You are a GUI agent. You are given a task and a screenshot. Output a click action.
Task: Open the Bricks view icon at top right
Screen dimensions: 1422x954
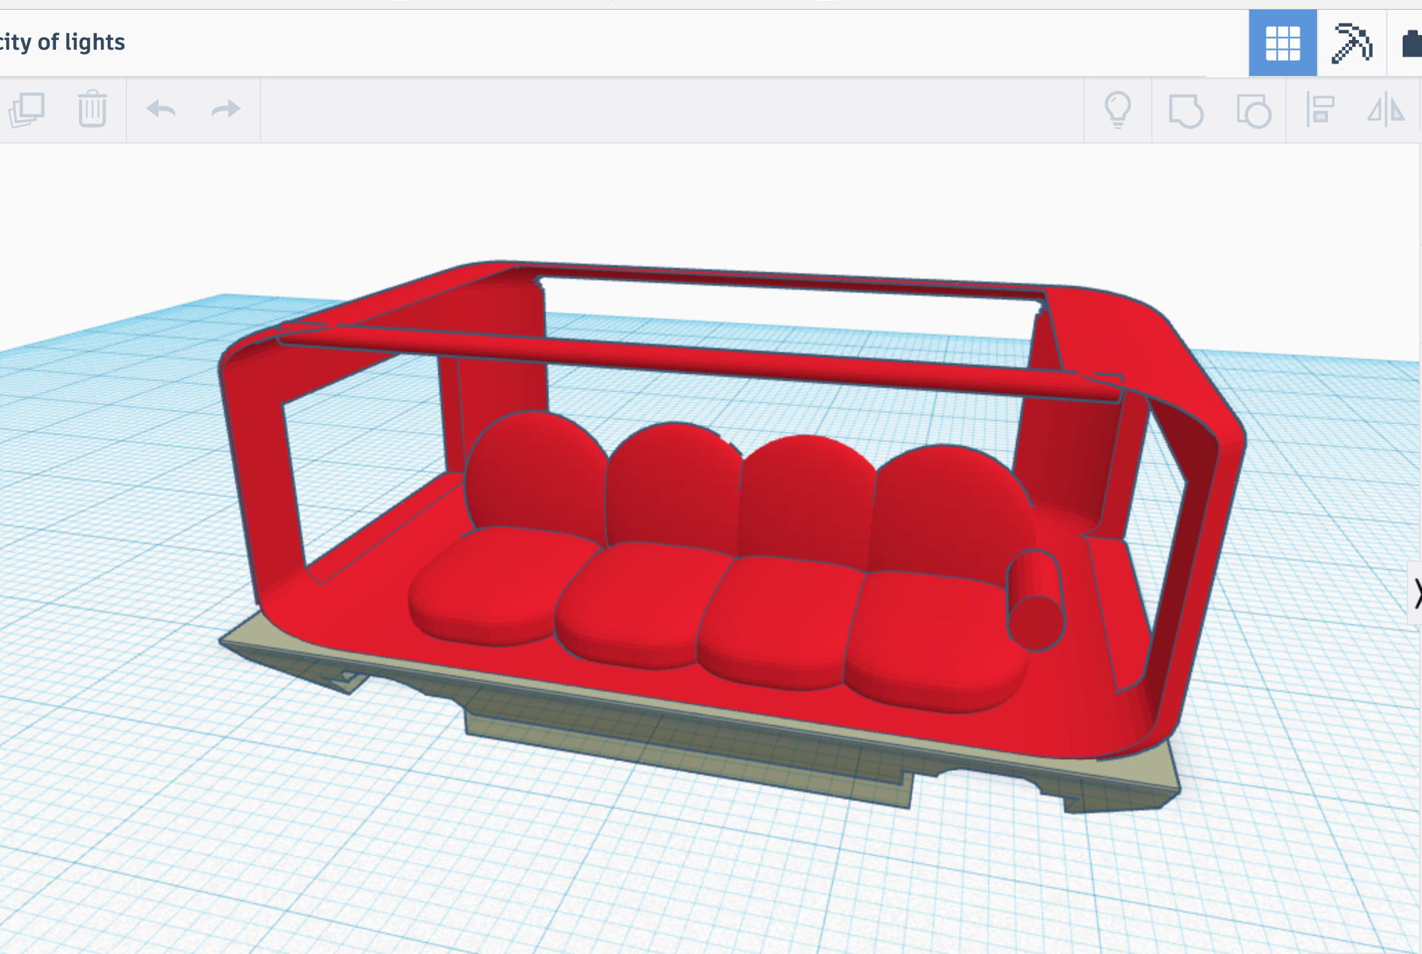point(1411,43)
